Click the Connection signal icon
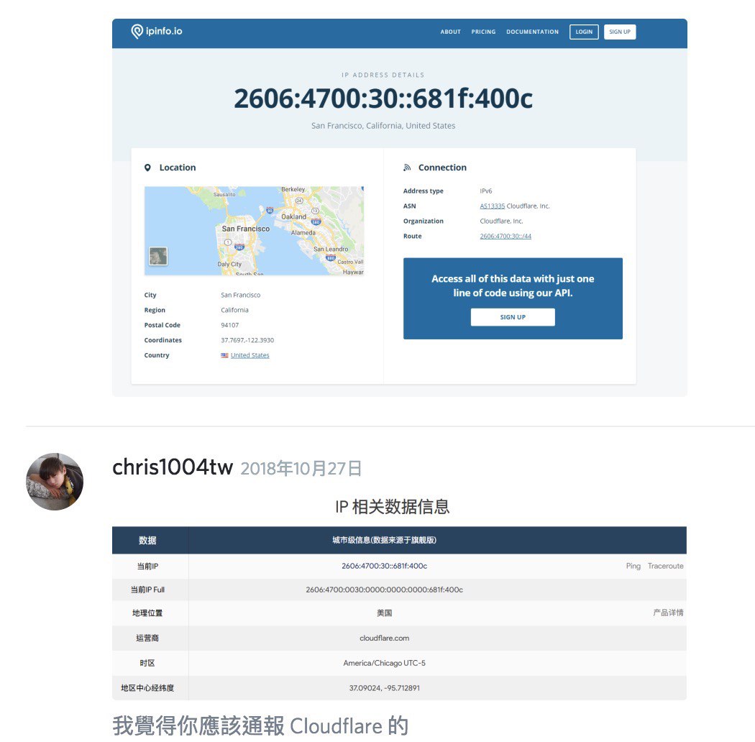 click(407, 168)
